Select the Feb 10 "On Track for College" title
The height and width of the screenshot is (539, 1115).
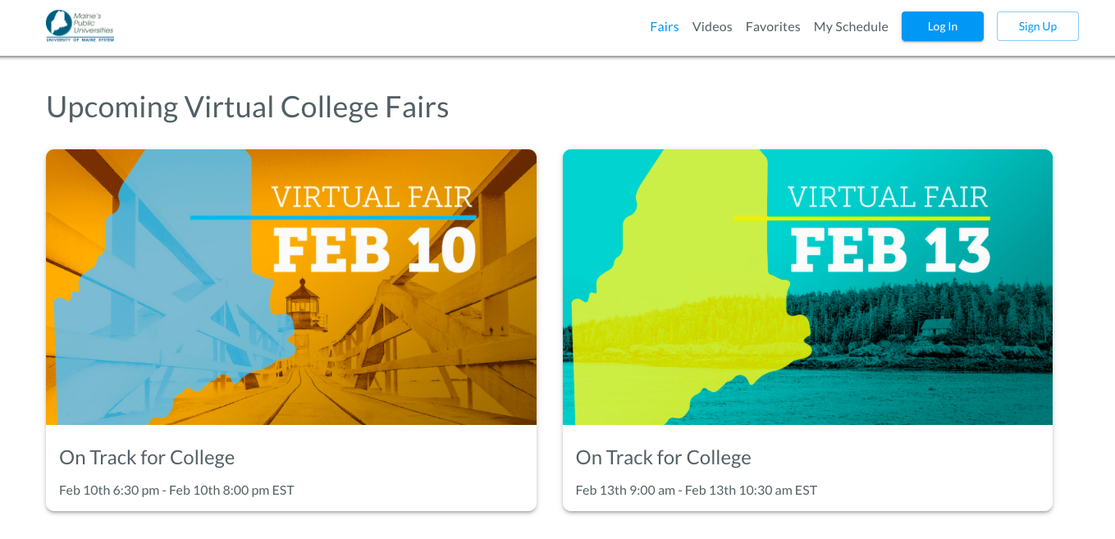(147, 457)
